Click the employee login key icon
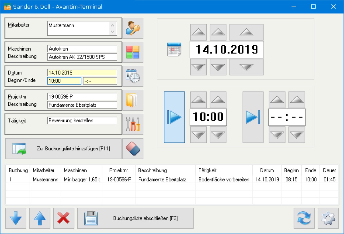Screen dimensions: 344x234 pyautogui.click(x=133, y=28)
